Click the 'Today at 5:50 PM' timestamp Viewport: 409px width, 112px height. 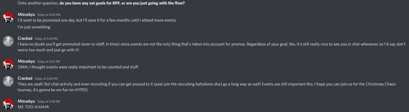(x=49, y=15)
